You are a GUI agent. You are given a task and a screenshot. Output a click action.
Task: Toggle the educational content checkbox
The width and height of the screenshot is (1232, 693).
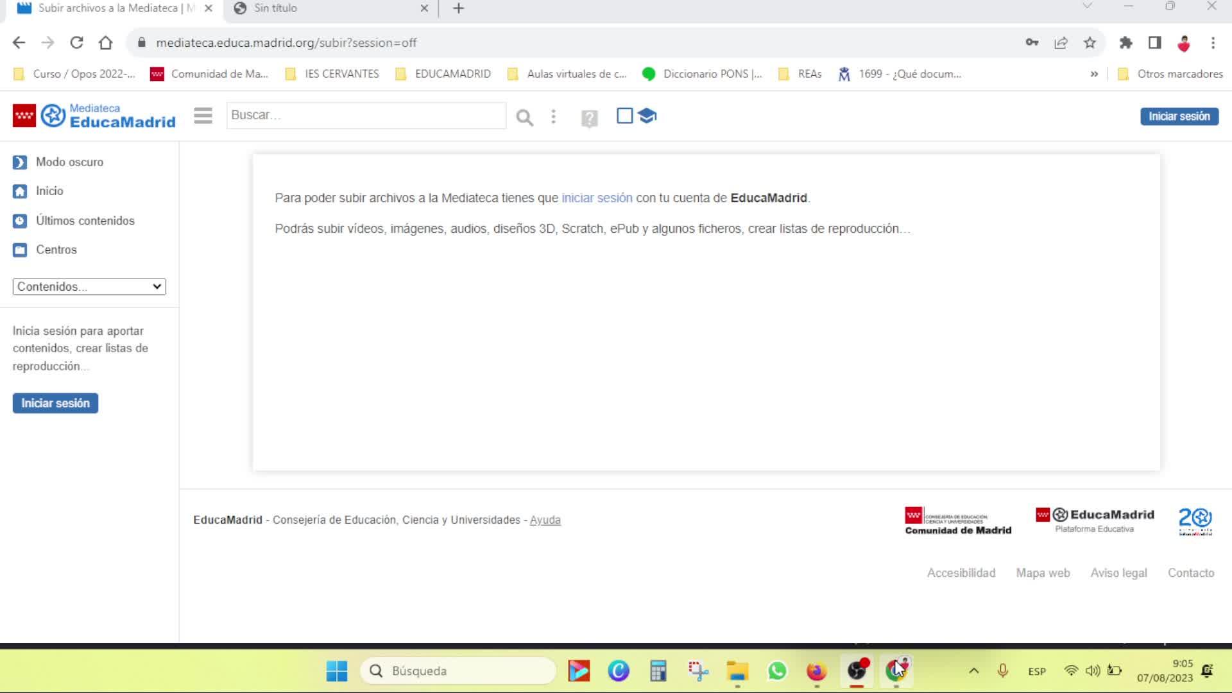[x=624, y=116]
